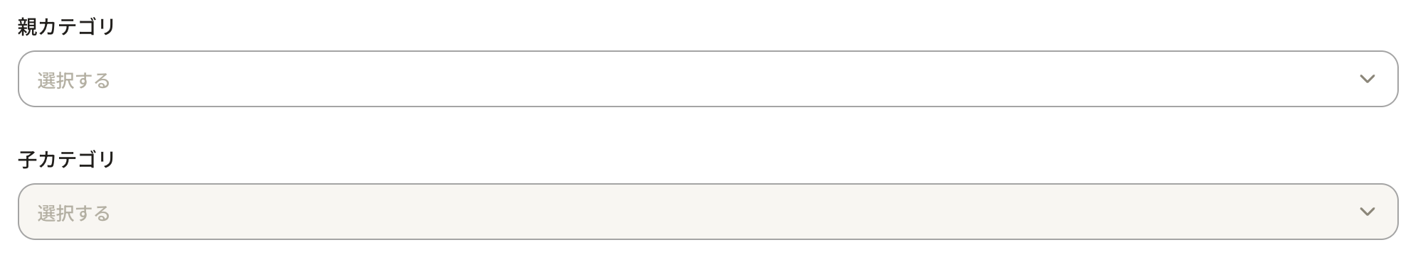1423x267 pixels.
Task: Click the chevron arrow in 親カテゴリ field
Action: [1367, 79]
